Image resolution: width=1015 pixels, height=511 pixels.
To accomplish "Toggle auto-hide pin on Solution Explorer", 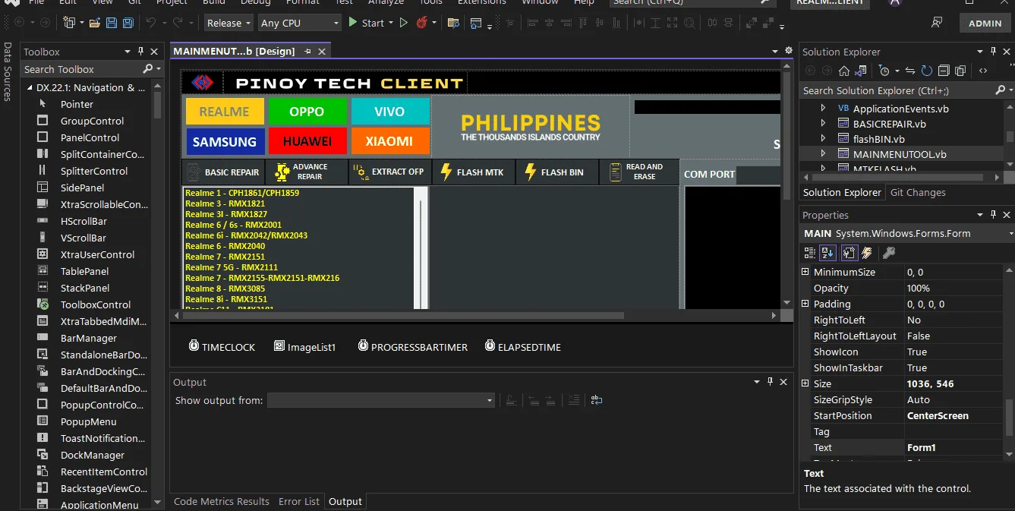I will (993, 52).
